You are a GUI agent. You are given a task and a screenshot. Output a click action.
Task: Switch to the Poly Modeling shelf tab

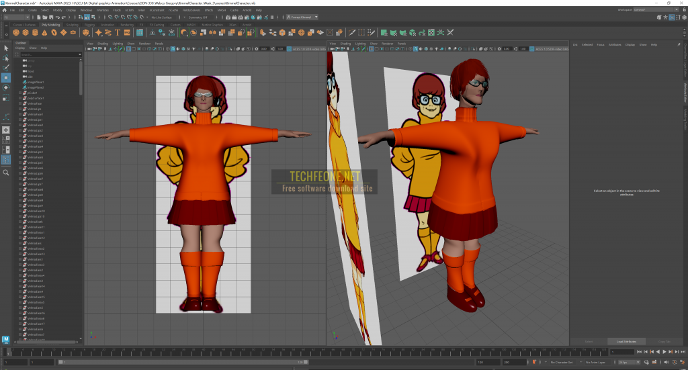point(51,25)
